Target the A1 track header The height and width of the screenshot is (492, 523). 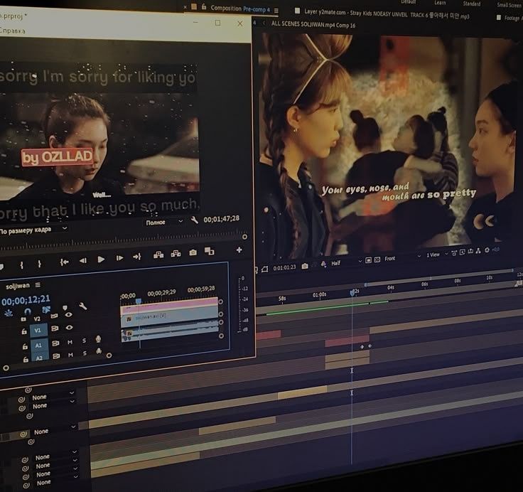coord(38,345)
